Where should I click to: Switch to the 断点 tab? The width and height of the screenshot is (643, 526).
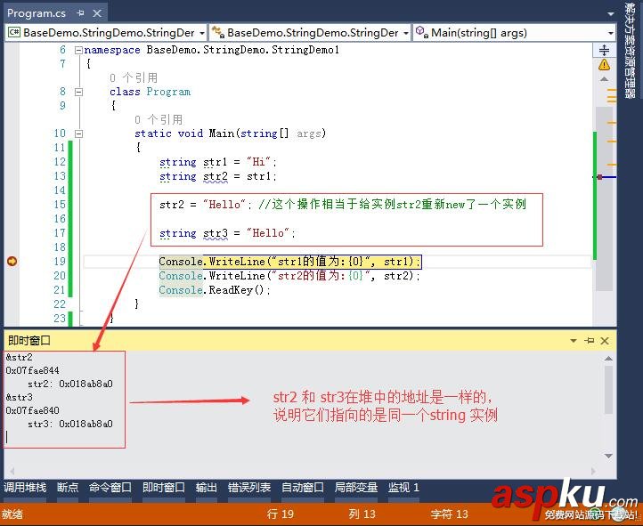click(68, 488)
